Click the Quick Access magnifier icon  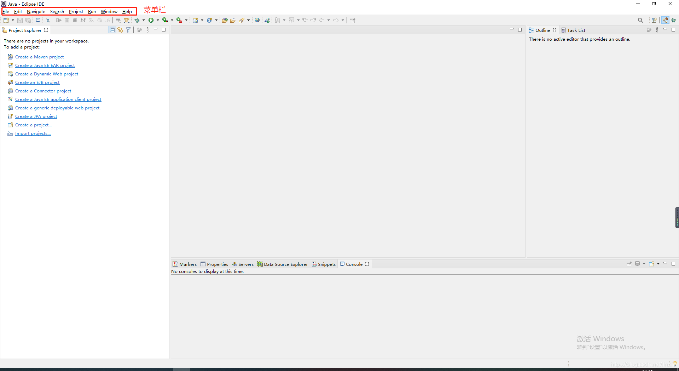[x=640, y=20]
